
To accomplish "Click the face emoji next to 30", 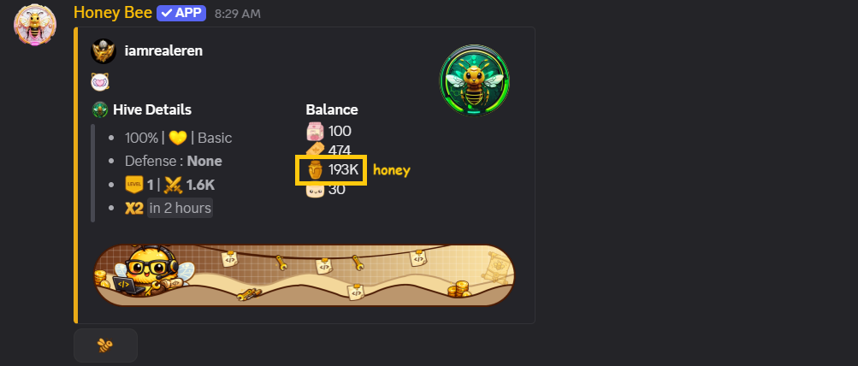I will point(315,191).
